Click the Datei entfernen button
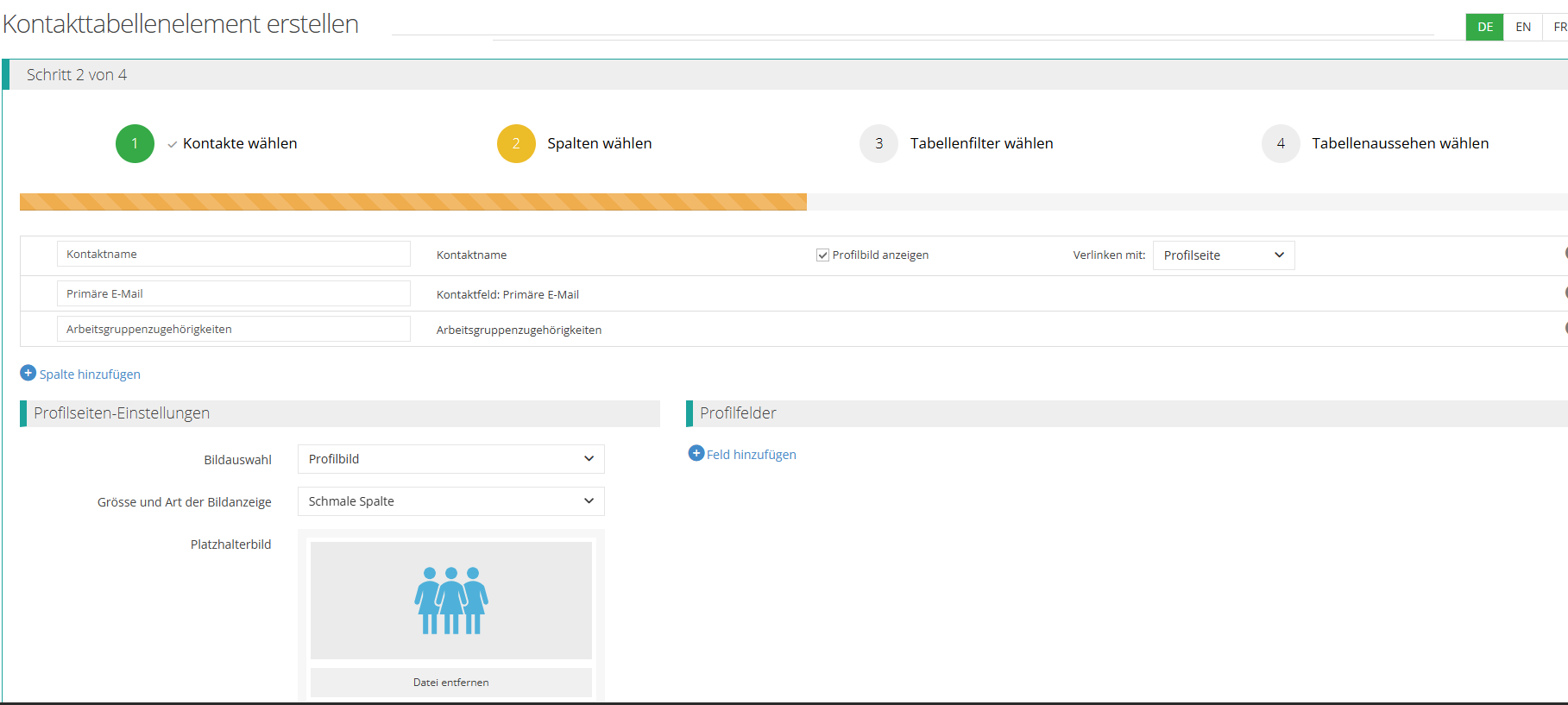The height and width of the screenshot is (705, 1568). click(451, 682)
